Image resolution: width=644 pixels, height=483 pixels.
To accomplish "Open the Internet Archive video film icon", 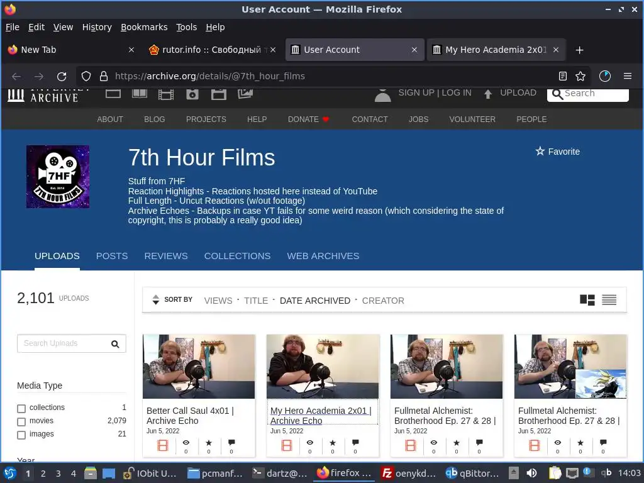I will [x=166, y=94].
